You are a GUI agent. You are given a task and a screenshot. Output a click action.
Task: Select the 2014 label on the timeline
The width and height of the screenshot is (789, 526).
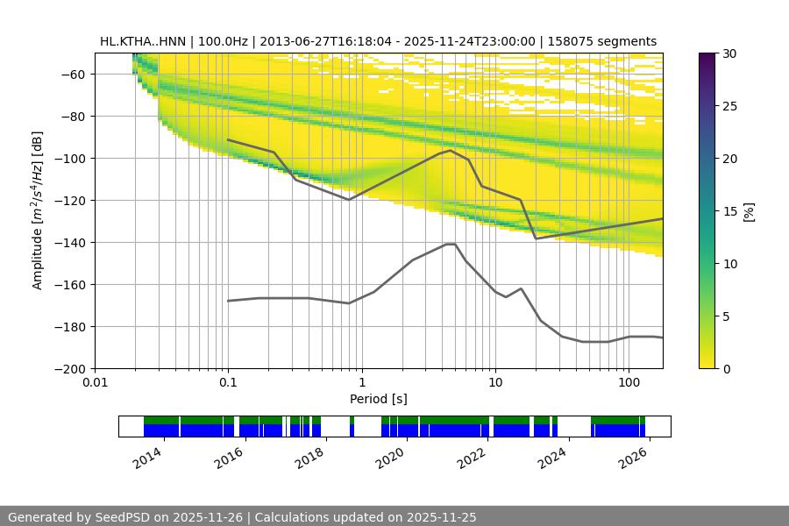147,458
